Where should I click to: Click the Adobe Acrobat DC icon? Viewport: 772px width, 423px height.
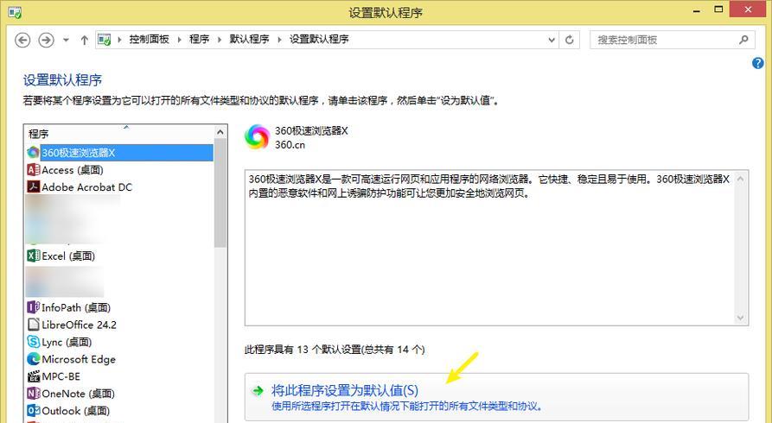[33, 187]
